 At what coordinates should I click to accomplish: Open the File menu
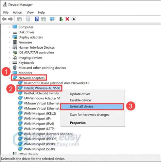click(6, 12)
